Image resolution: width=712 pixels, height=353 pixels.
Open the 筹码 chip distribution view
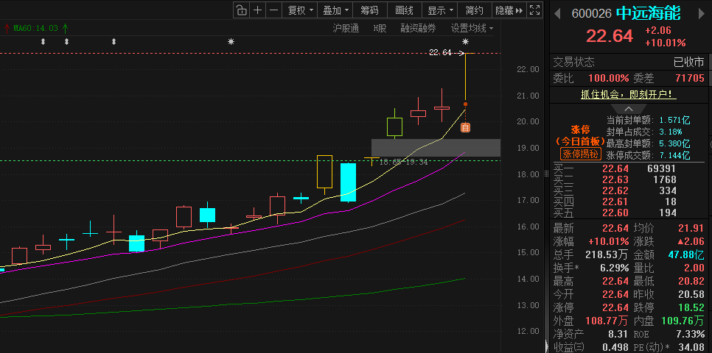pyautogui.click(x=369, y=10)
